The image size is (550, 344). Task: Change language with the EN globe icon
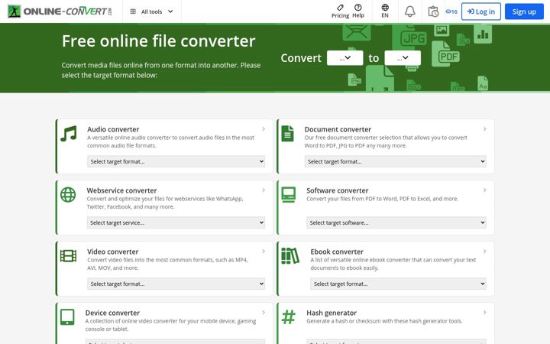pos(385,11)
